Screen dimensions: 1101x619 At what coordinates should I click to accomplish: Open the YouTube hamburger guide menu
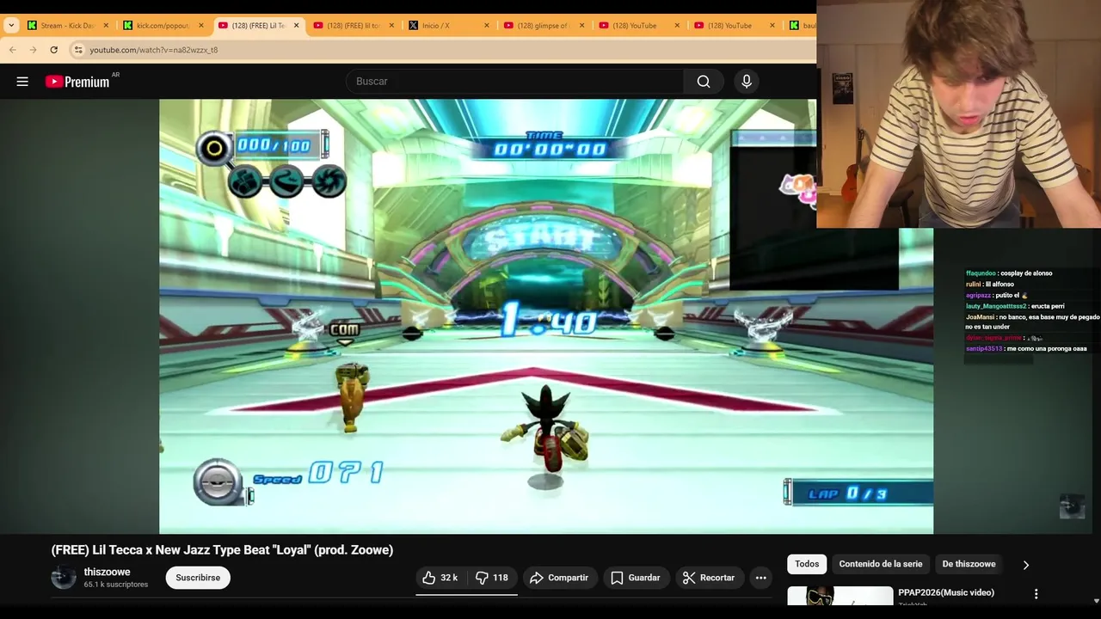[22, 82]
